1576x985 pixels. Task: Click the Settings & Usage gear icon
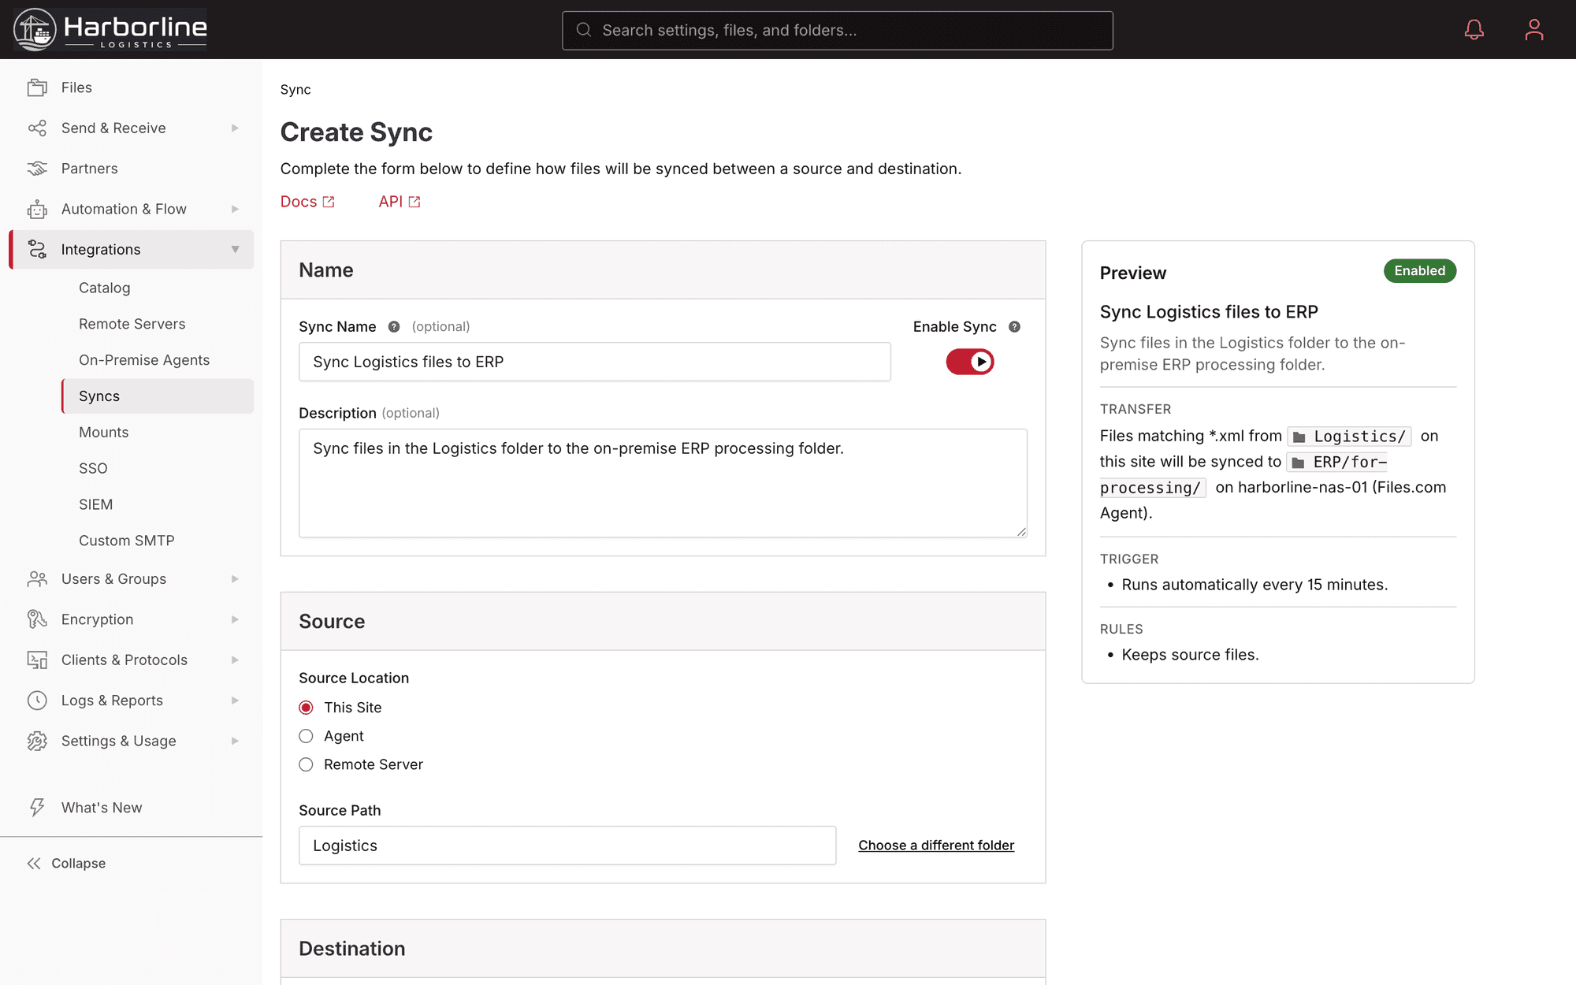pyautogui.click(x=37, y=741)
